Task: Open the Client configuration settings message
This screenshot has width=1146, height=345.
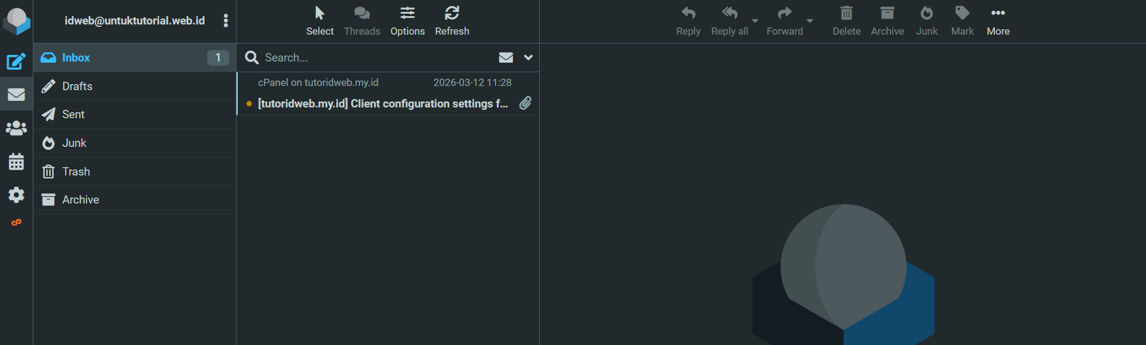Action: coord(383,104)
